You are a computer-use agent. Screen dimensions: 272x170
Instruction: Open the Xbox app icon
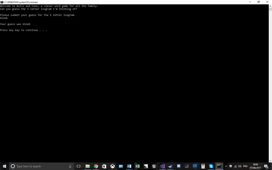(113, 166)
